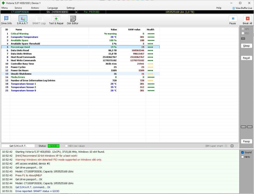The image size is (254, 194).
Task: Select the Unsafe Shutdowns row
Action: 80,74
